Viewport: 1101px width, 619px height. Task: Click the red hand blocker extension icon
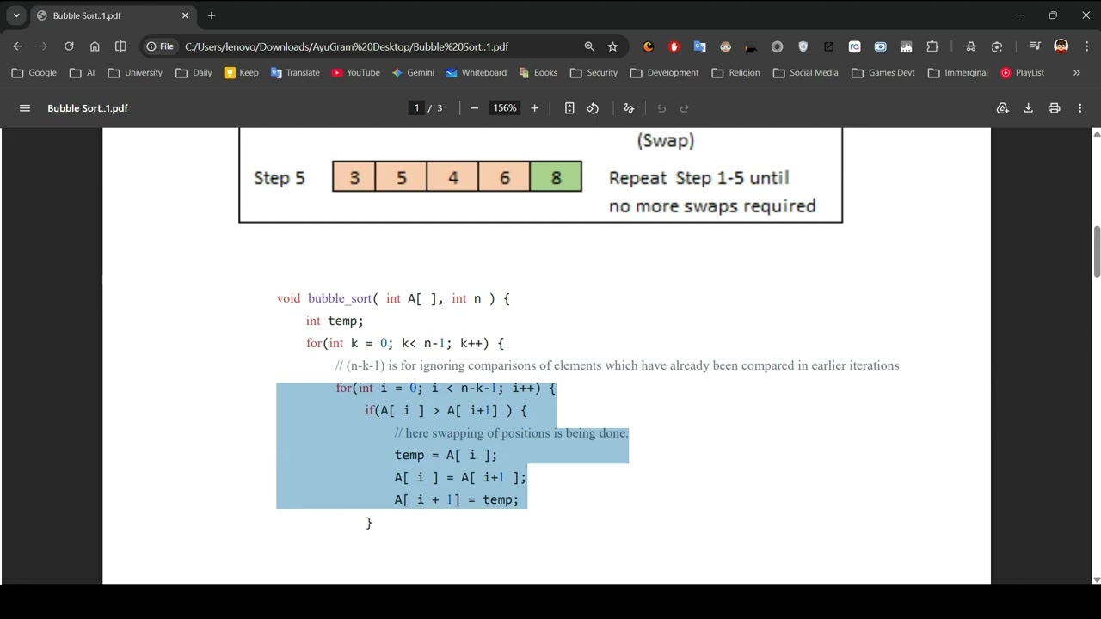pyautogui.click(x=674, y=46)
